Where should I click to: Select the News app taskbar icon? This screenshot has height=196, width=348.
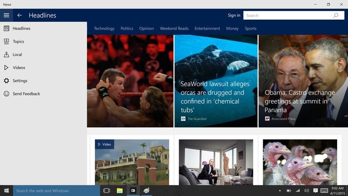(x=133, y=191)
